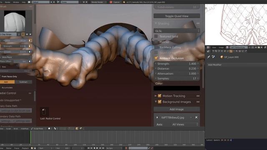Open the Default screen layout field
Image resolution: width=267 pixels, height=150 pixels.
click(40, 2)
